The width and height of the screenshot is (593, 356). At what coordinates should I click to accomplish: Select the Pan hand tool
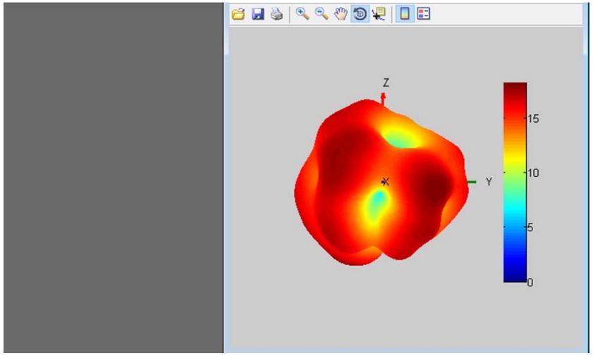[341, 14]
